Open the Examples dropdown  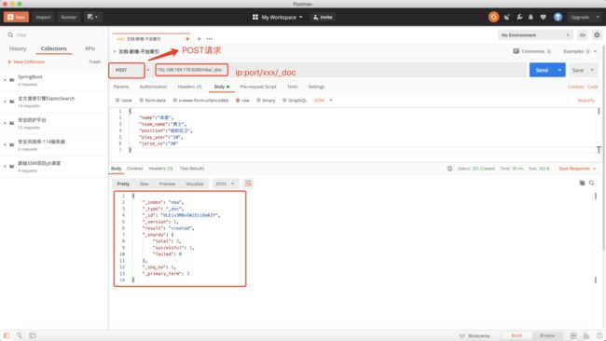click(580, 51)
